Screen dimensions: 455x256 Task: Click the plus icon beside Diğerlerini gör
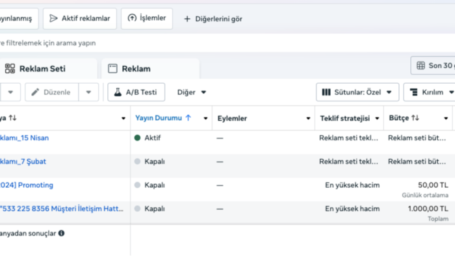[187, 19]
